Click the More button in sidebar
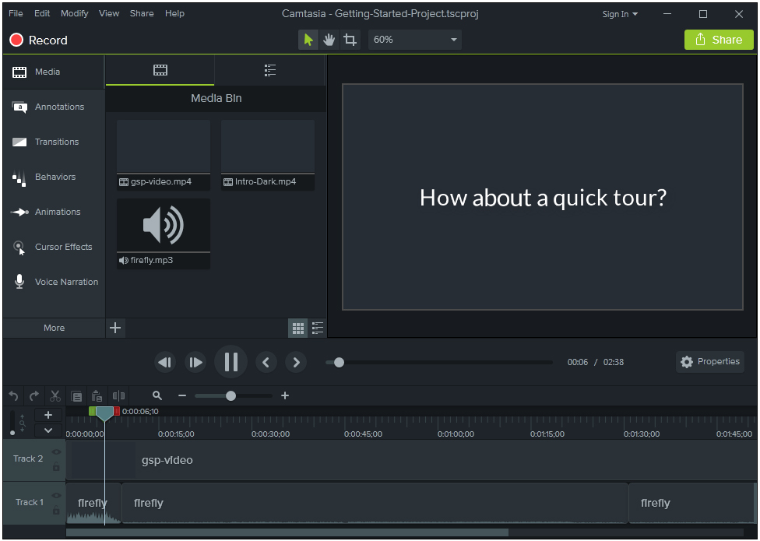Screen dimensions: 760x541 pyautogui.click(x=54, y=328)
